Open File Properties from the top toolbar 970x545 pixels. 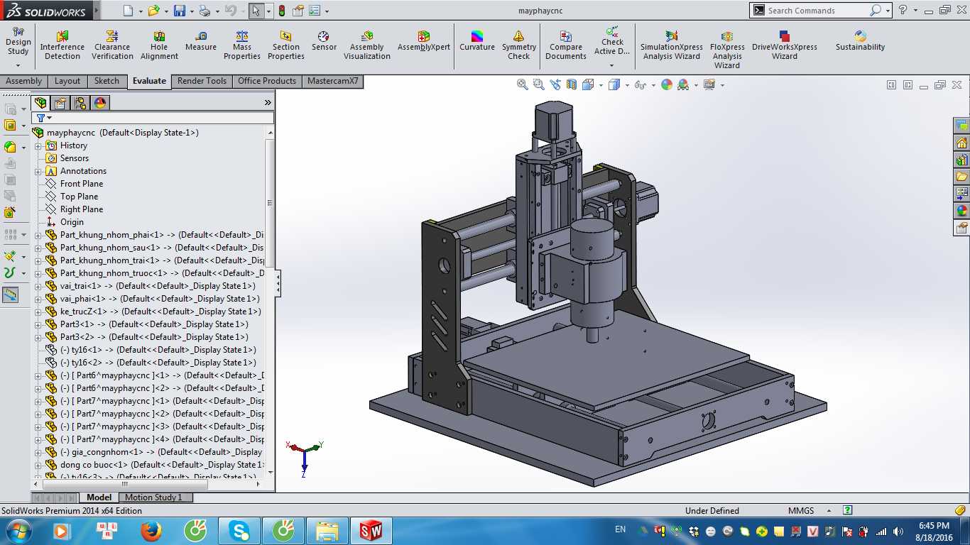(x=298, y=11)
